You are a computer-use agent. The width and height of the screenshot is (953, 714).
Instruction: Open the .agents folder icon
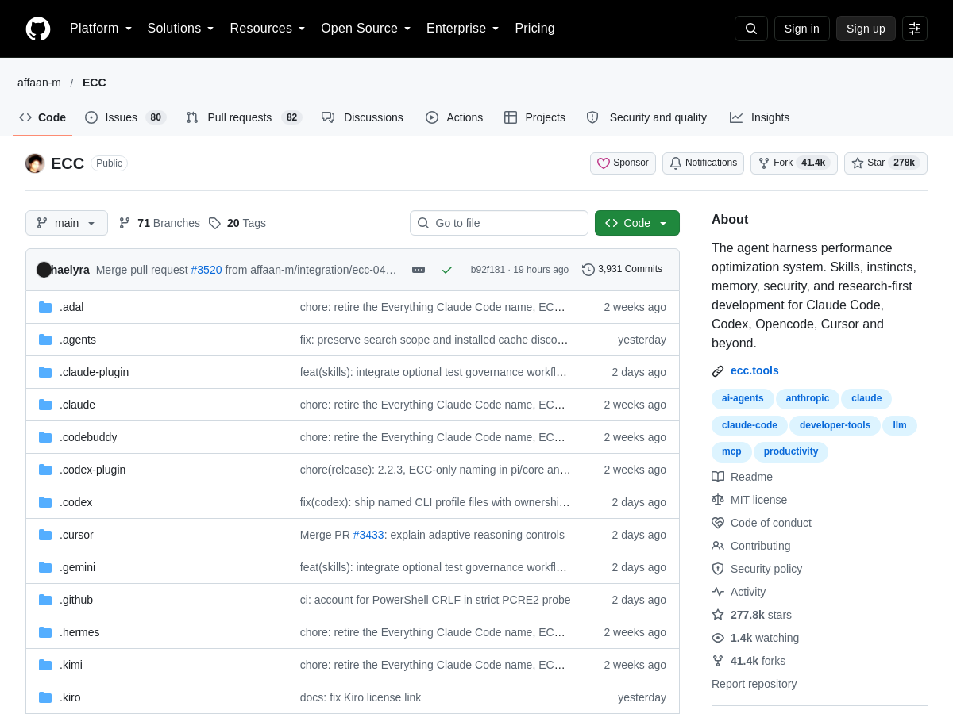click(45, 340)
